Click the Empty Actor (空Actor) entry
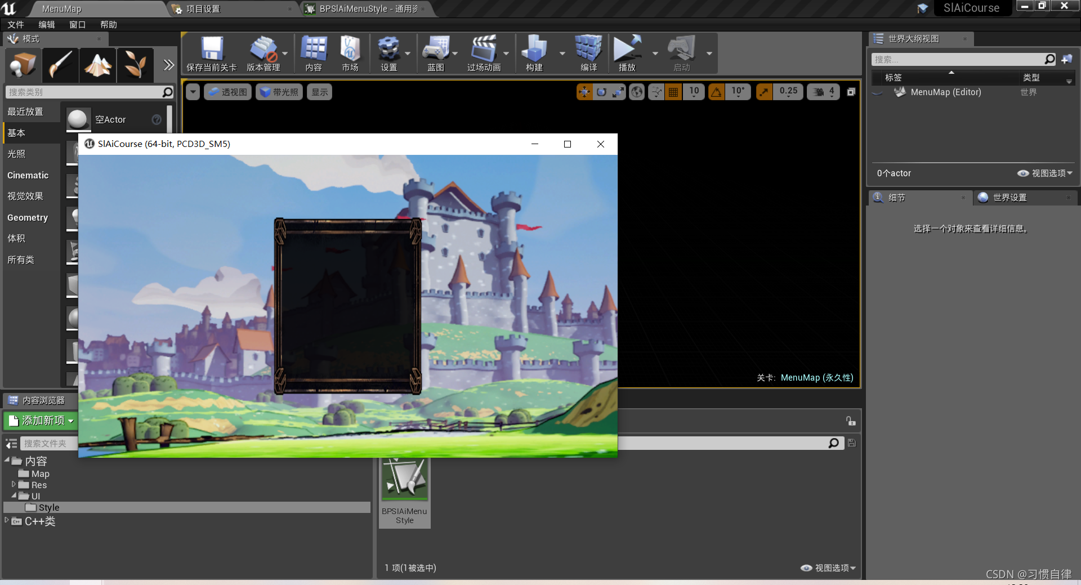Image resolution: width=1081 pixels, height=585 pixels. pos(114,119)
